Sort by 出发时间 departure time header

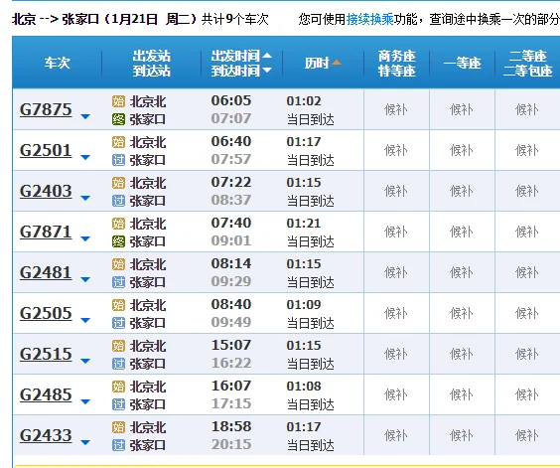coord(235,56)
